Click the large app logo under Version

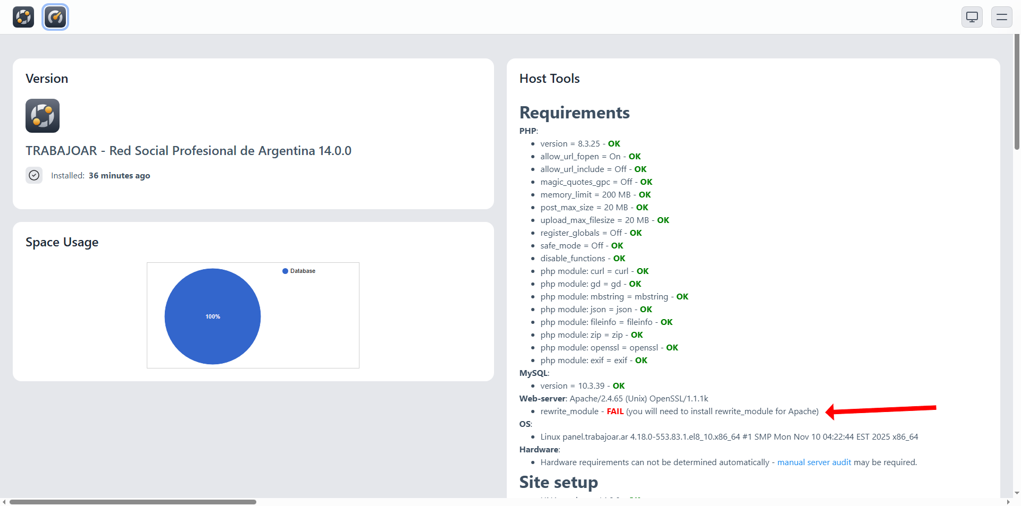point(43,116)
